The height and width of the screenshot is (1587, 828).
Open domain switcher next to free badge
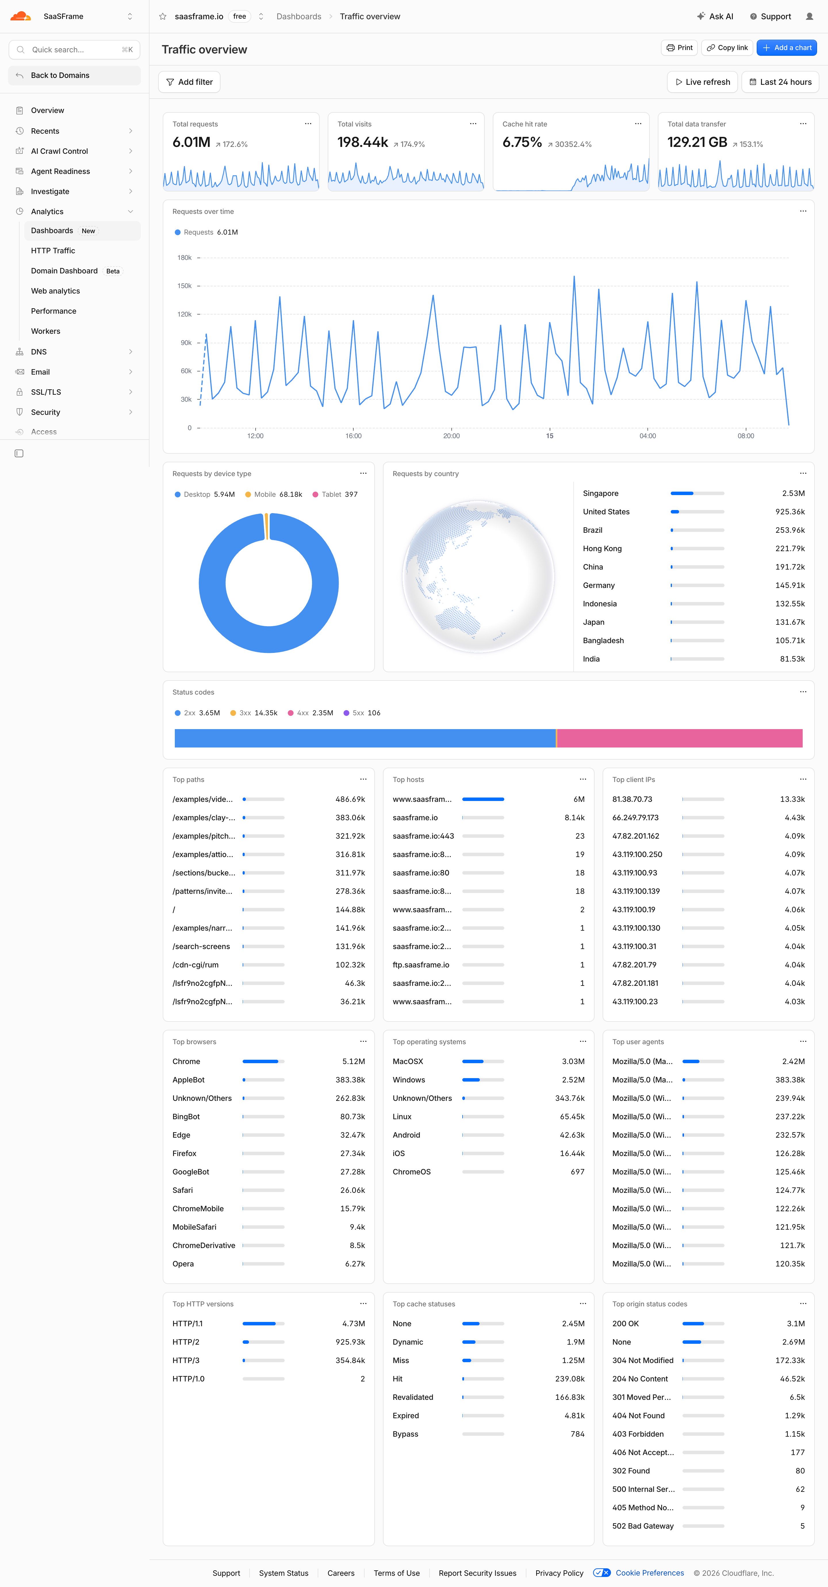tap(261, 17)
